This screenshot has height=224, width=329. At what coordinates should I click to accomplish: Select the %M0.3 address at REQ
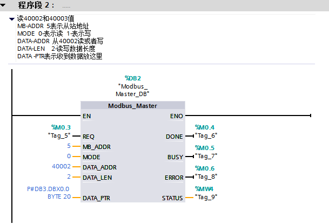coord(61,127)
